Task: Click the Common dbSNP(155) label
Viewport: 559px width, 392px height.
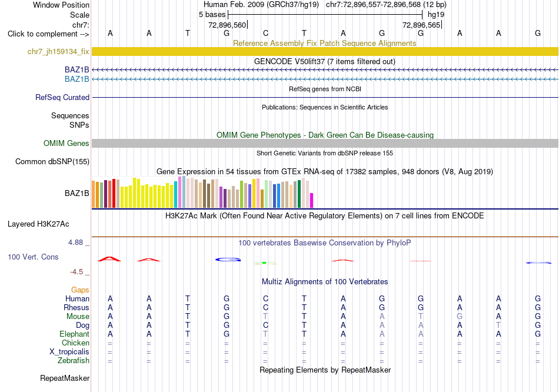Action: pos(52,162)
